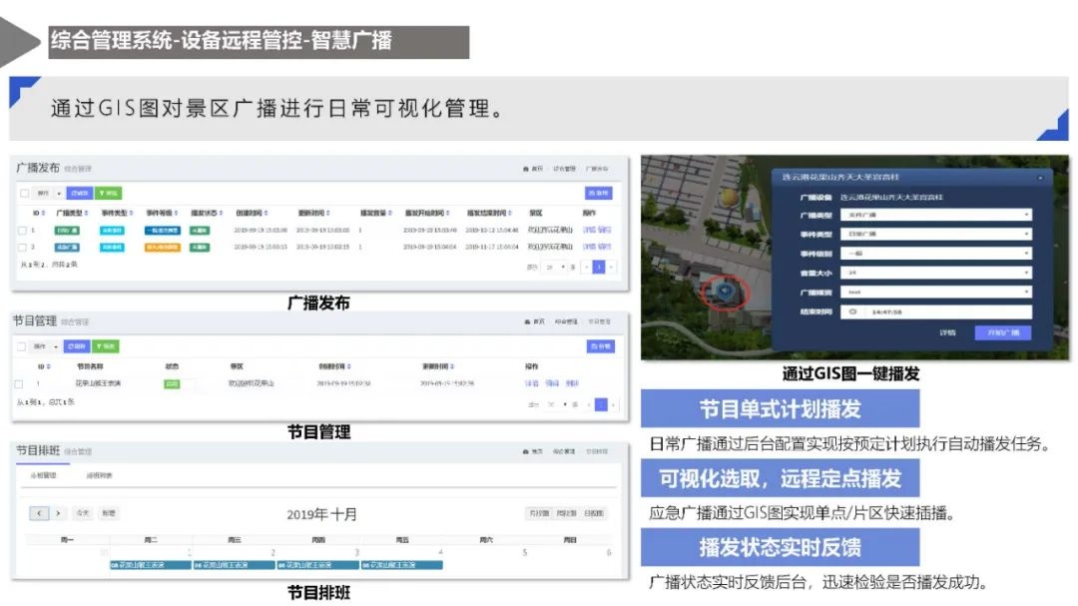This screenshot has height=606, width=1078.
Task: Click the clock icon in the 结束时间 field
Action: point(851,310)
